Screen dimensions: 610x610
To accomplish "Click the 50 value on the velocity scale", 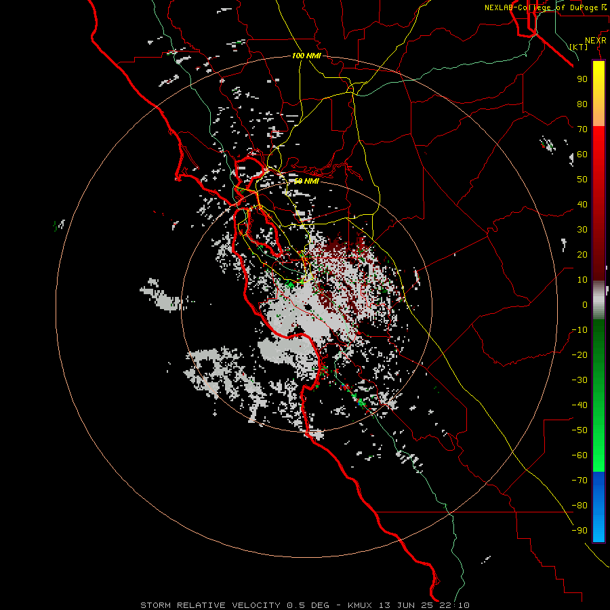I will (x=582, y=180).
